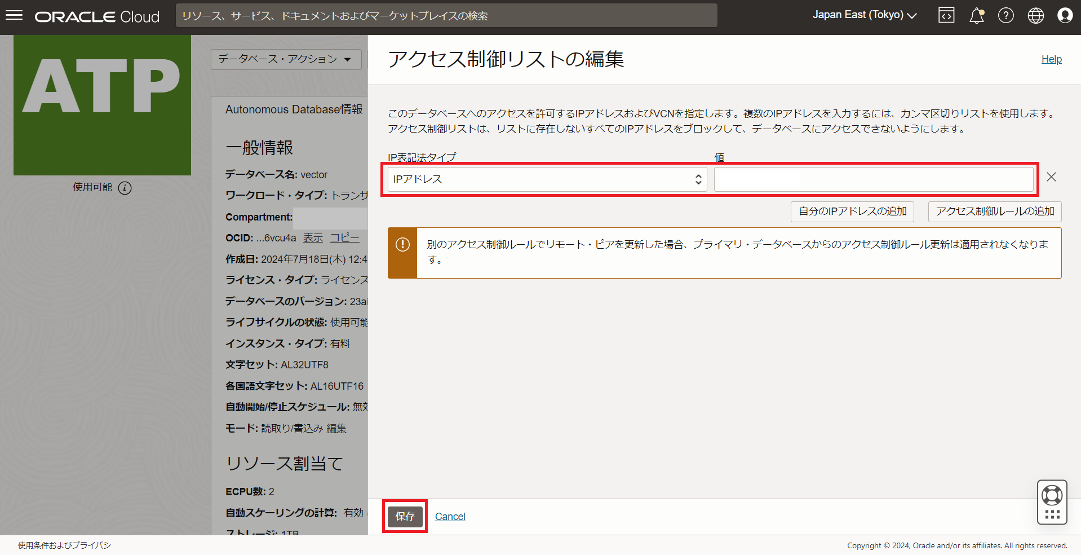The height and width of the screenshot is (555, 1081).
Task: Click the Cancel link
Action: [450, 517]
